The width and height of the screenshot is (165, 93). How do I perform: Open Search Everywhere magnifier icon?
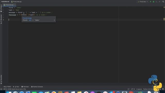[163, 2]
